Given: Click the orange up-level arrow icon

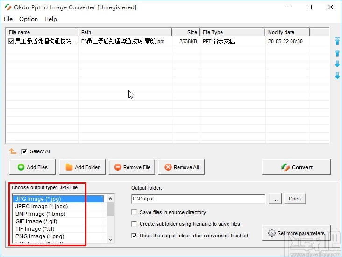Looking at the screenshot, I should coord(13,151).
